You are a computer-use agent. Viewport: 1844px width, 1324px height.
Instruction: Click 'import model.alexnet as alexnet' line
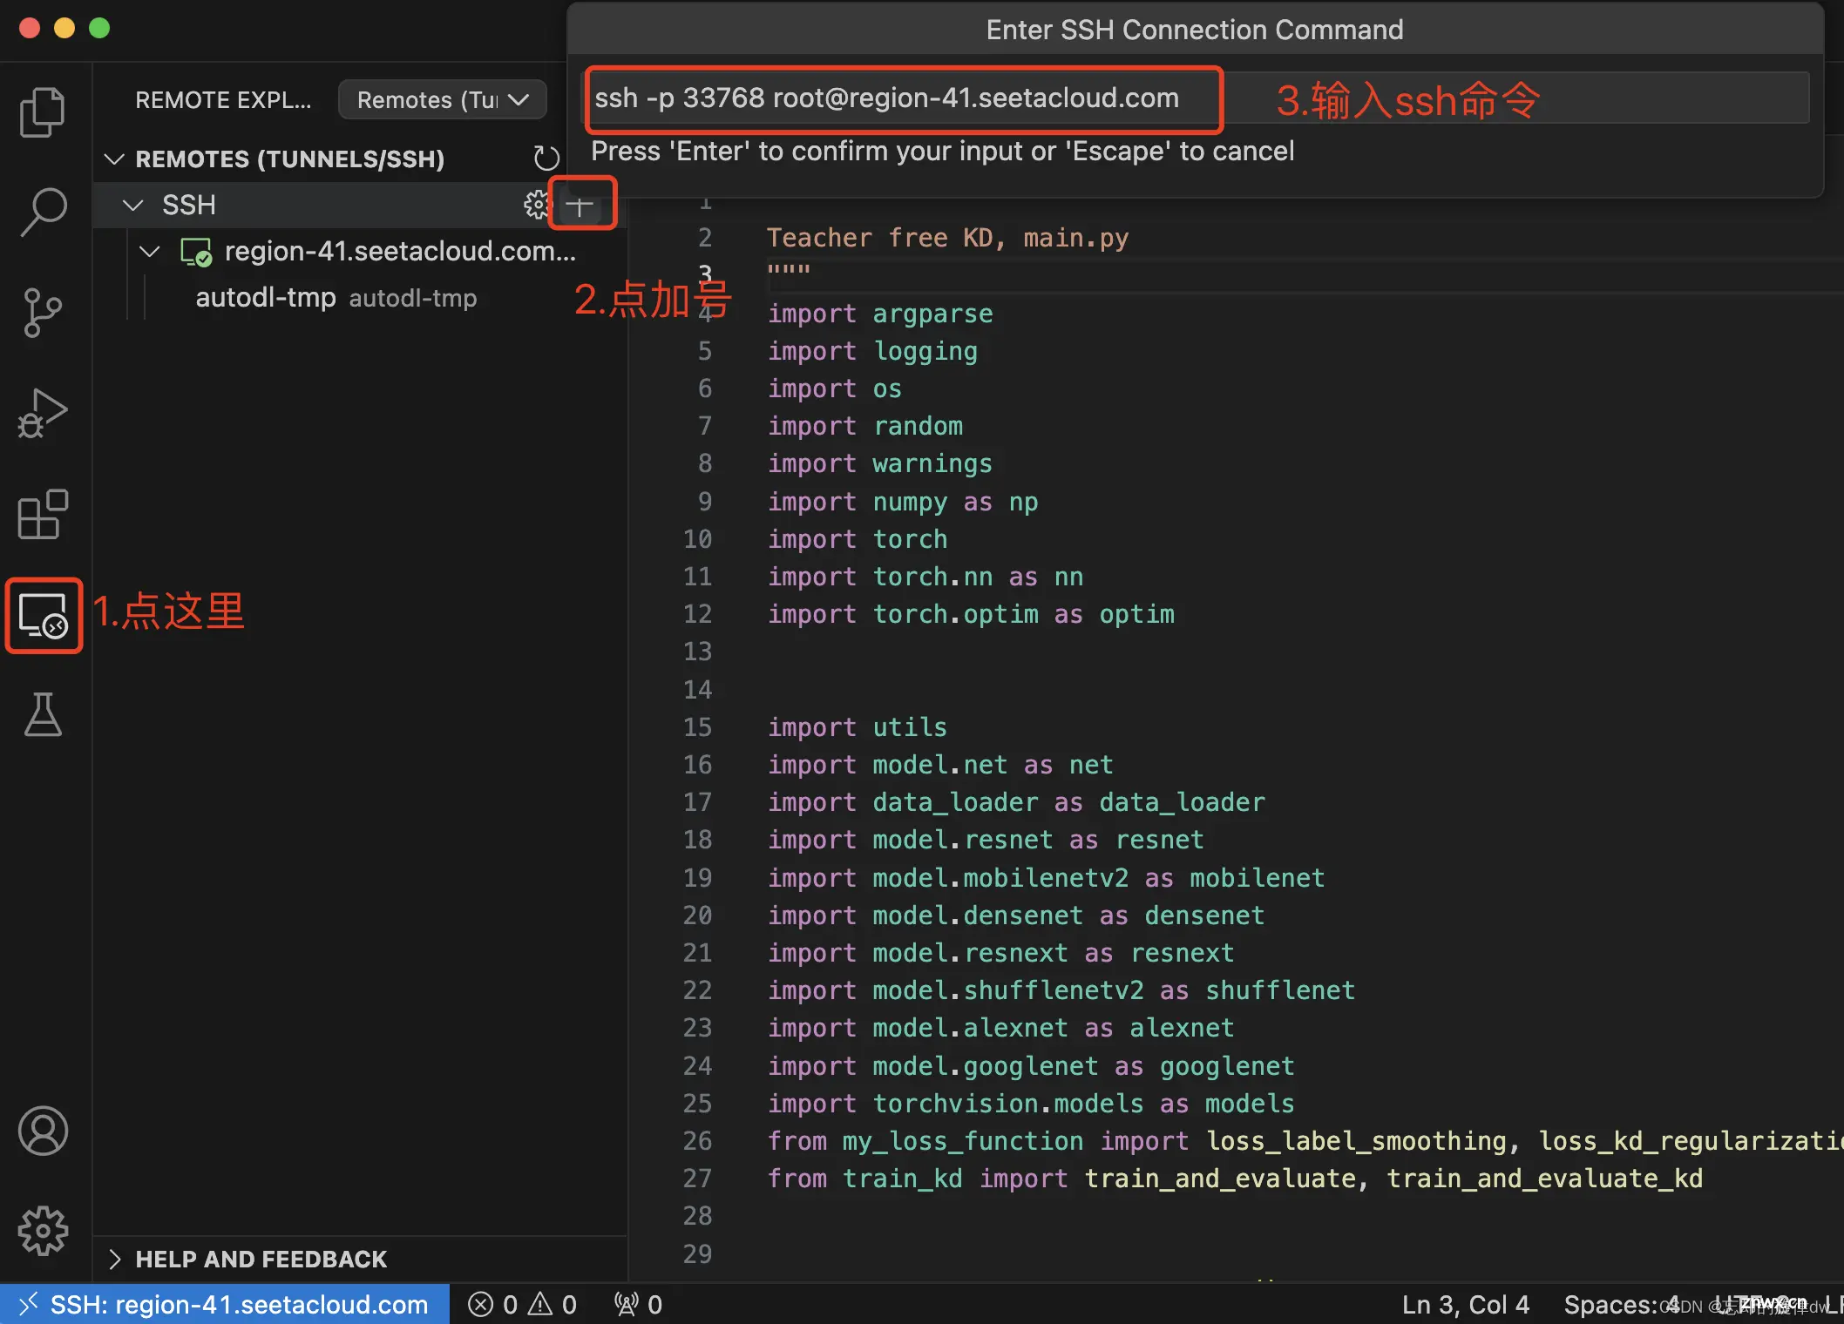(1000, 1028)
